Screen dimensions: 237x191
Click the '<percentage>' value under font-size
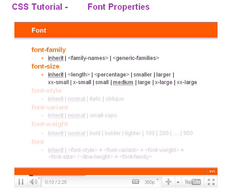coord(112,75)
